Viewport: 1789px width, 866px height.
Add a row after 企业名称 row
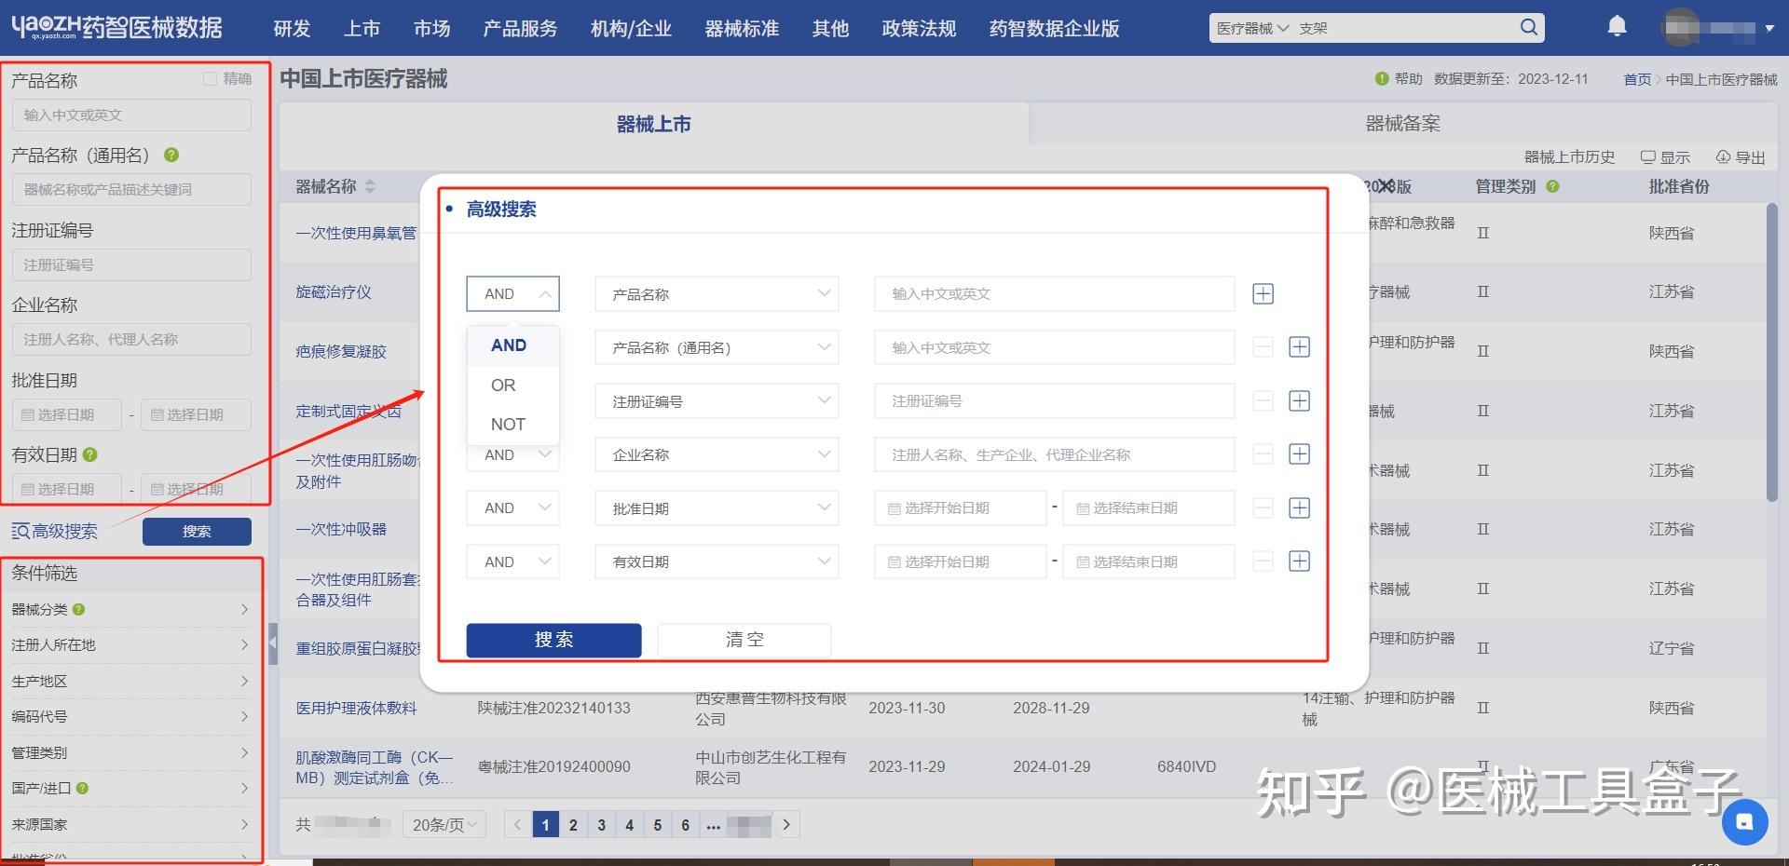pos(1299,454)
